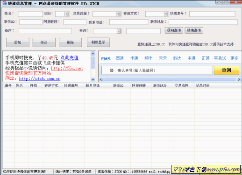Open the 寄送方式 combo box
The image size is (242, 175).
click(166, 14)
